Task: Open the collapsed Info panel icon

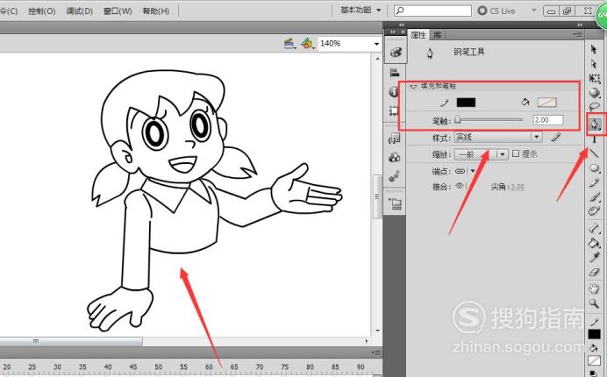Action: point(394,92)
